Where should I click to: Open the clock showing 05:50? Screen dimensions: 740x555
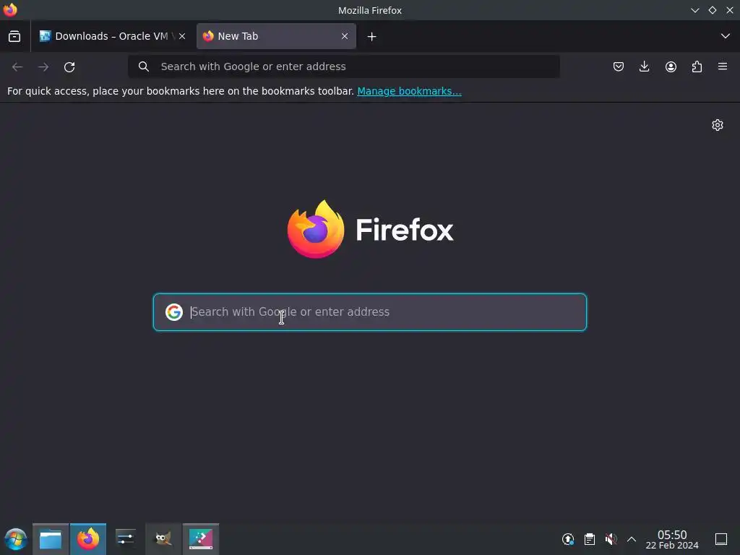[x=672, y=539]
